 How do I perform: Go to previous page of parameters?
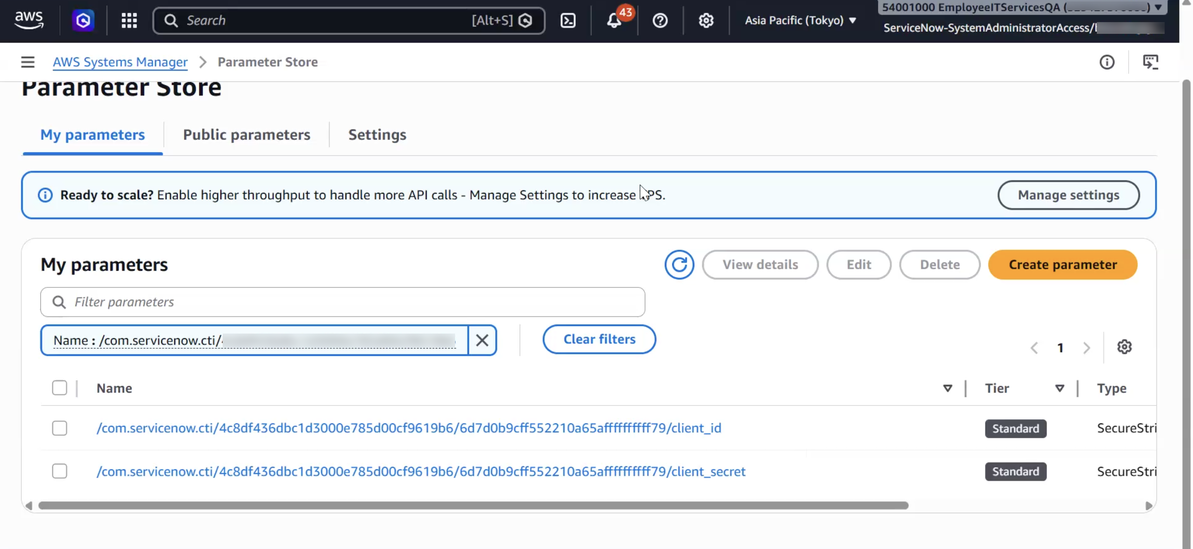[1034, 347]
